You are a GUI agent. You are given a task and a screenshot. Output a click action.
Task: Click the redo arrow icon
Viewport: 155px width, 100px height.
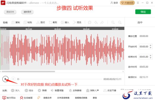click(x=102, y=22)
